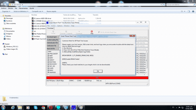Viewport: 196px width, 110px height.
Task: Click the Firmware Upgrade toolbar icon
Action: tap(66, 32)
